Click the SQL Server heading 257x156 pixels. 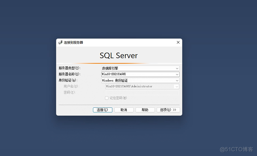119,55
